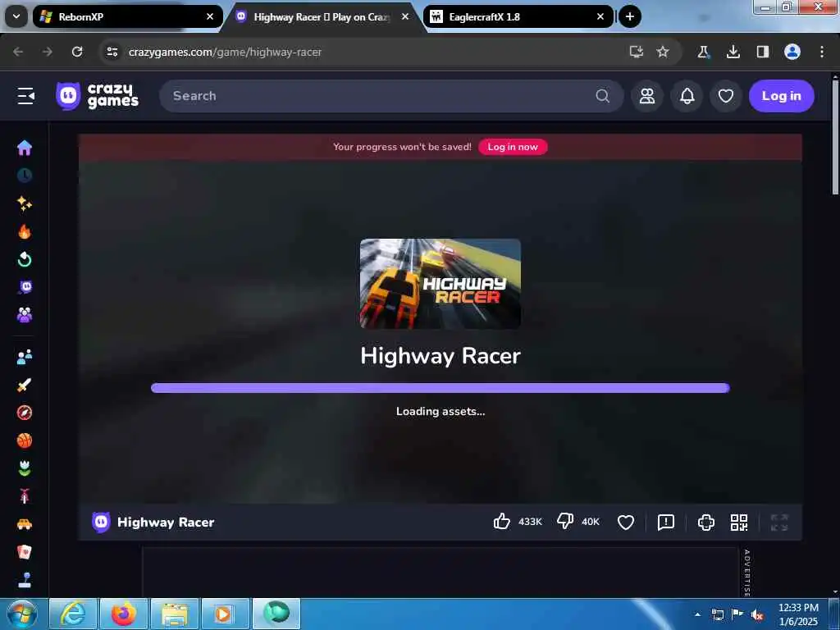Reload the current page

coord(77,52)
